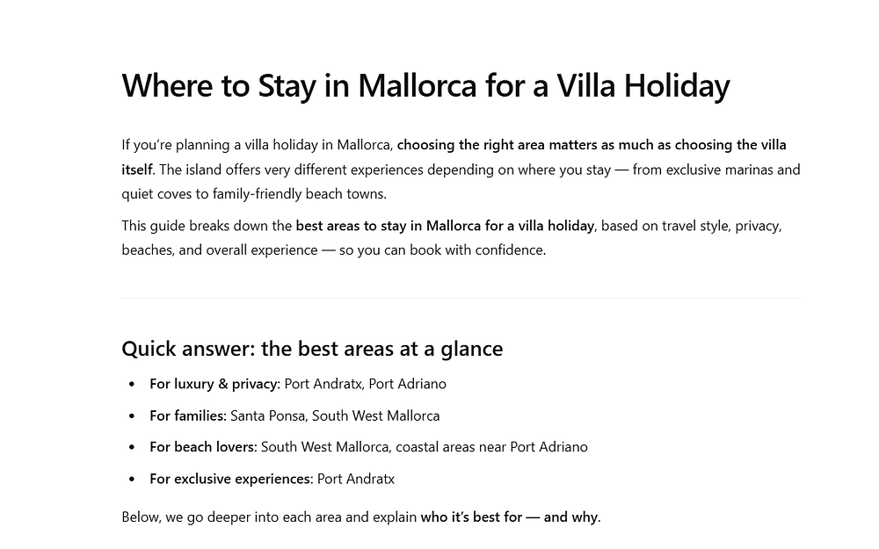
Task: Click the 'For beach lovers' bullet label
Action: (x=203, y=447)
